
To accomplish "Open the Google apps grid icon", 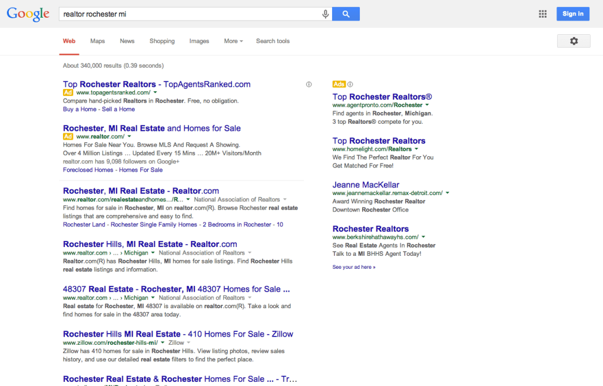I will [x=542, y=14].
